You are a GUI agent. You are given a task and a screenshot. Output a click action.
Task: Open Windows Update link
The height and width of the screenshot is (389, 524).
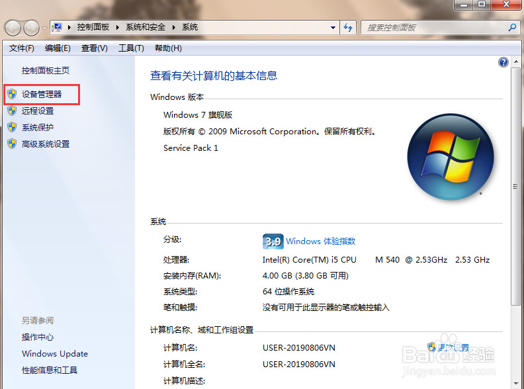pos(55,353)
